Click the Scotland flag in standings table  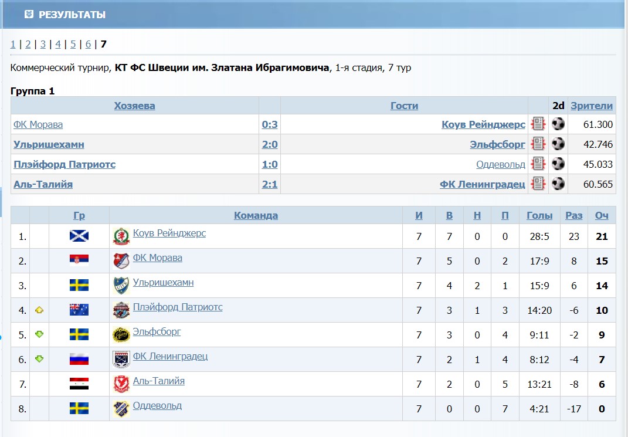point(79,236)
